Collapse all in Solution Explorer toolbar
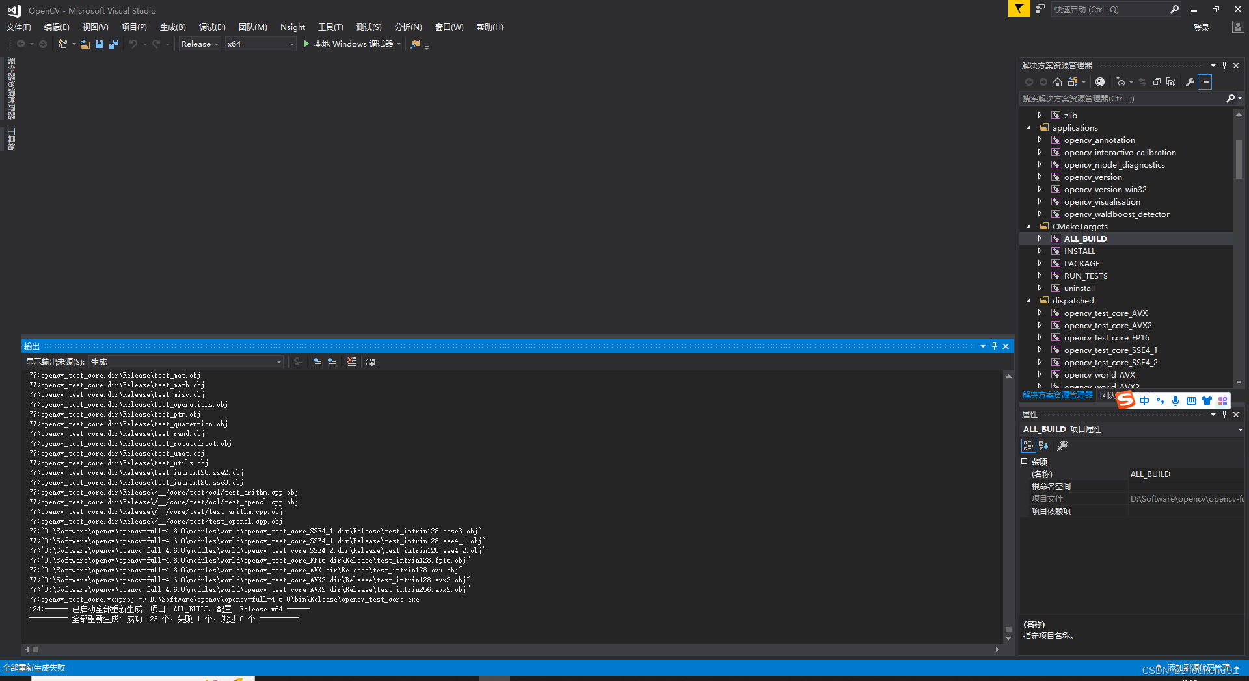Image resolution: width=1249 pixels, height=681 pixels. coord(1157,82)
